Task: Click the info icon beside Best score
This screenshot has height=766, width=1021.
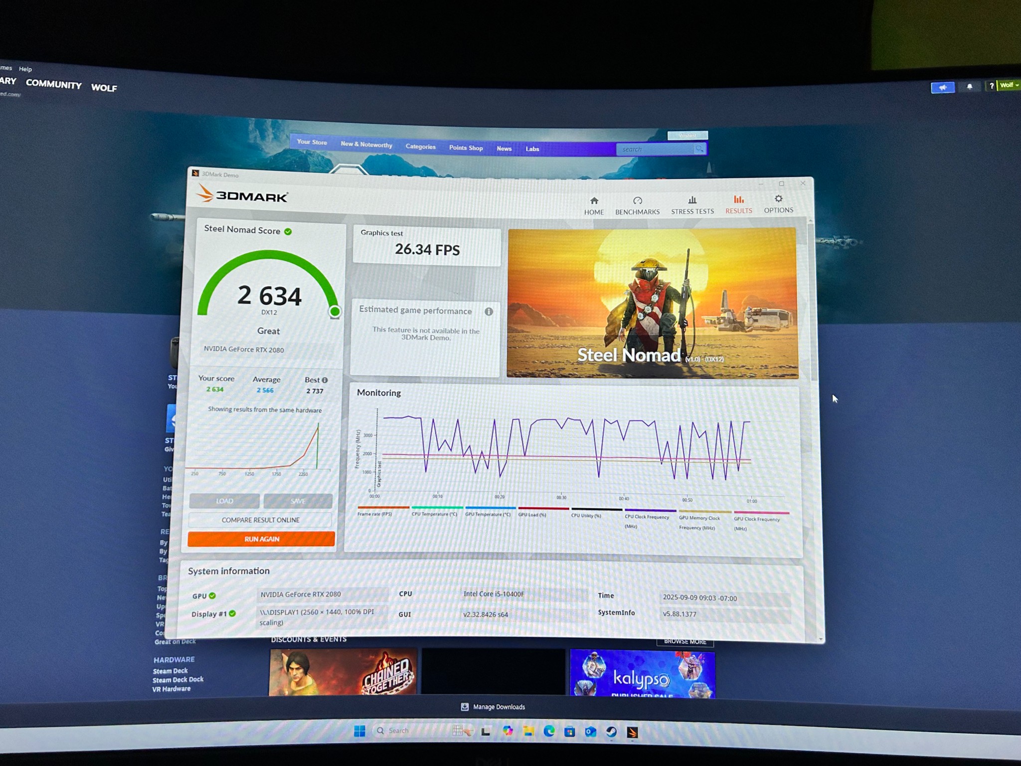Action: pyautogui.click(x=325, y=380)
